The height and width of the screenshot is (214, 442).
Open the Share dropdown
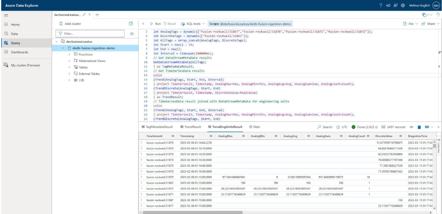click(430, 24)
